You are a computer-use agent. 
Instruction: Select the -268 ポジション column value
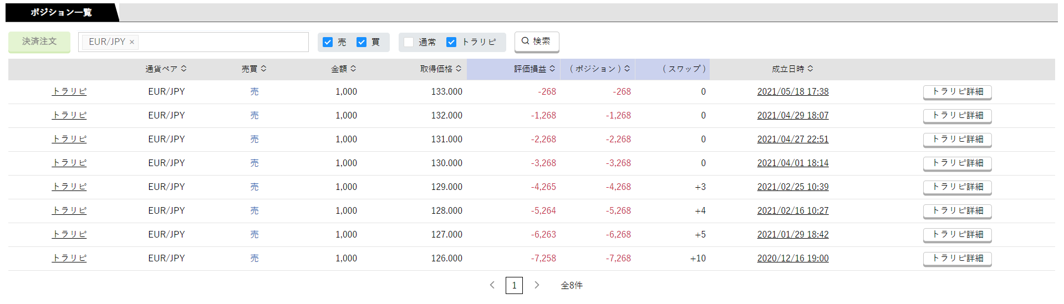[x=622, y=91]
